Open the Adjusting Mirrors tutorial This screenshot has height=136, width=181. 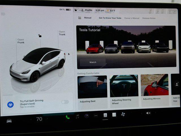click(x=155, y=90)
